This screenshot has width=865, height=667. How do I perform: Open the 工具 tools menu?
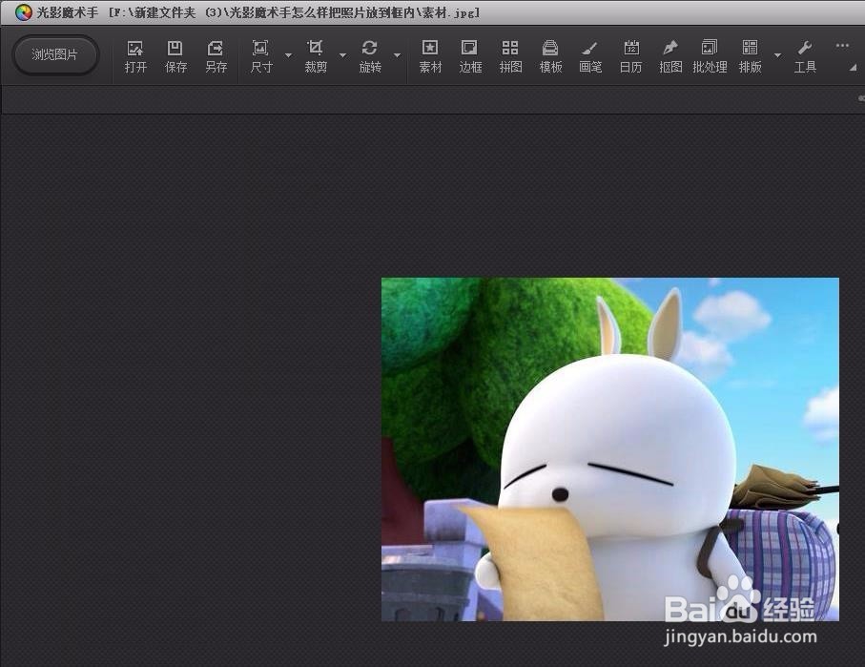coord(805,56)
